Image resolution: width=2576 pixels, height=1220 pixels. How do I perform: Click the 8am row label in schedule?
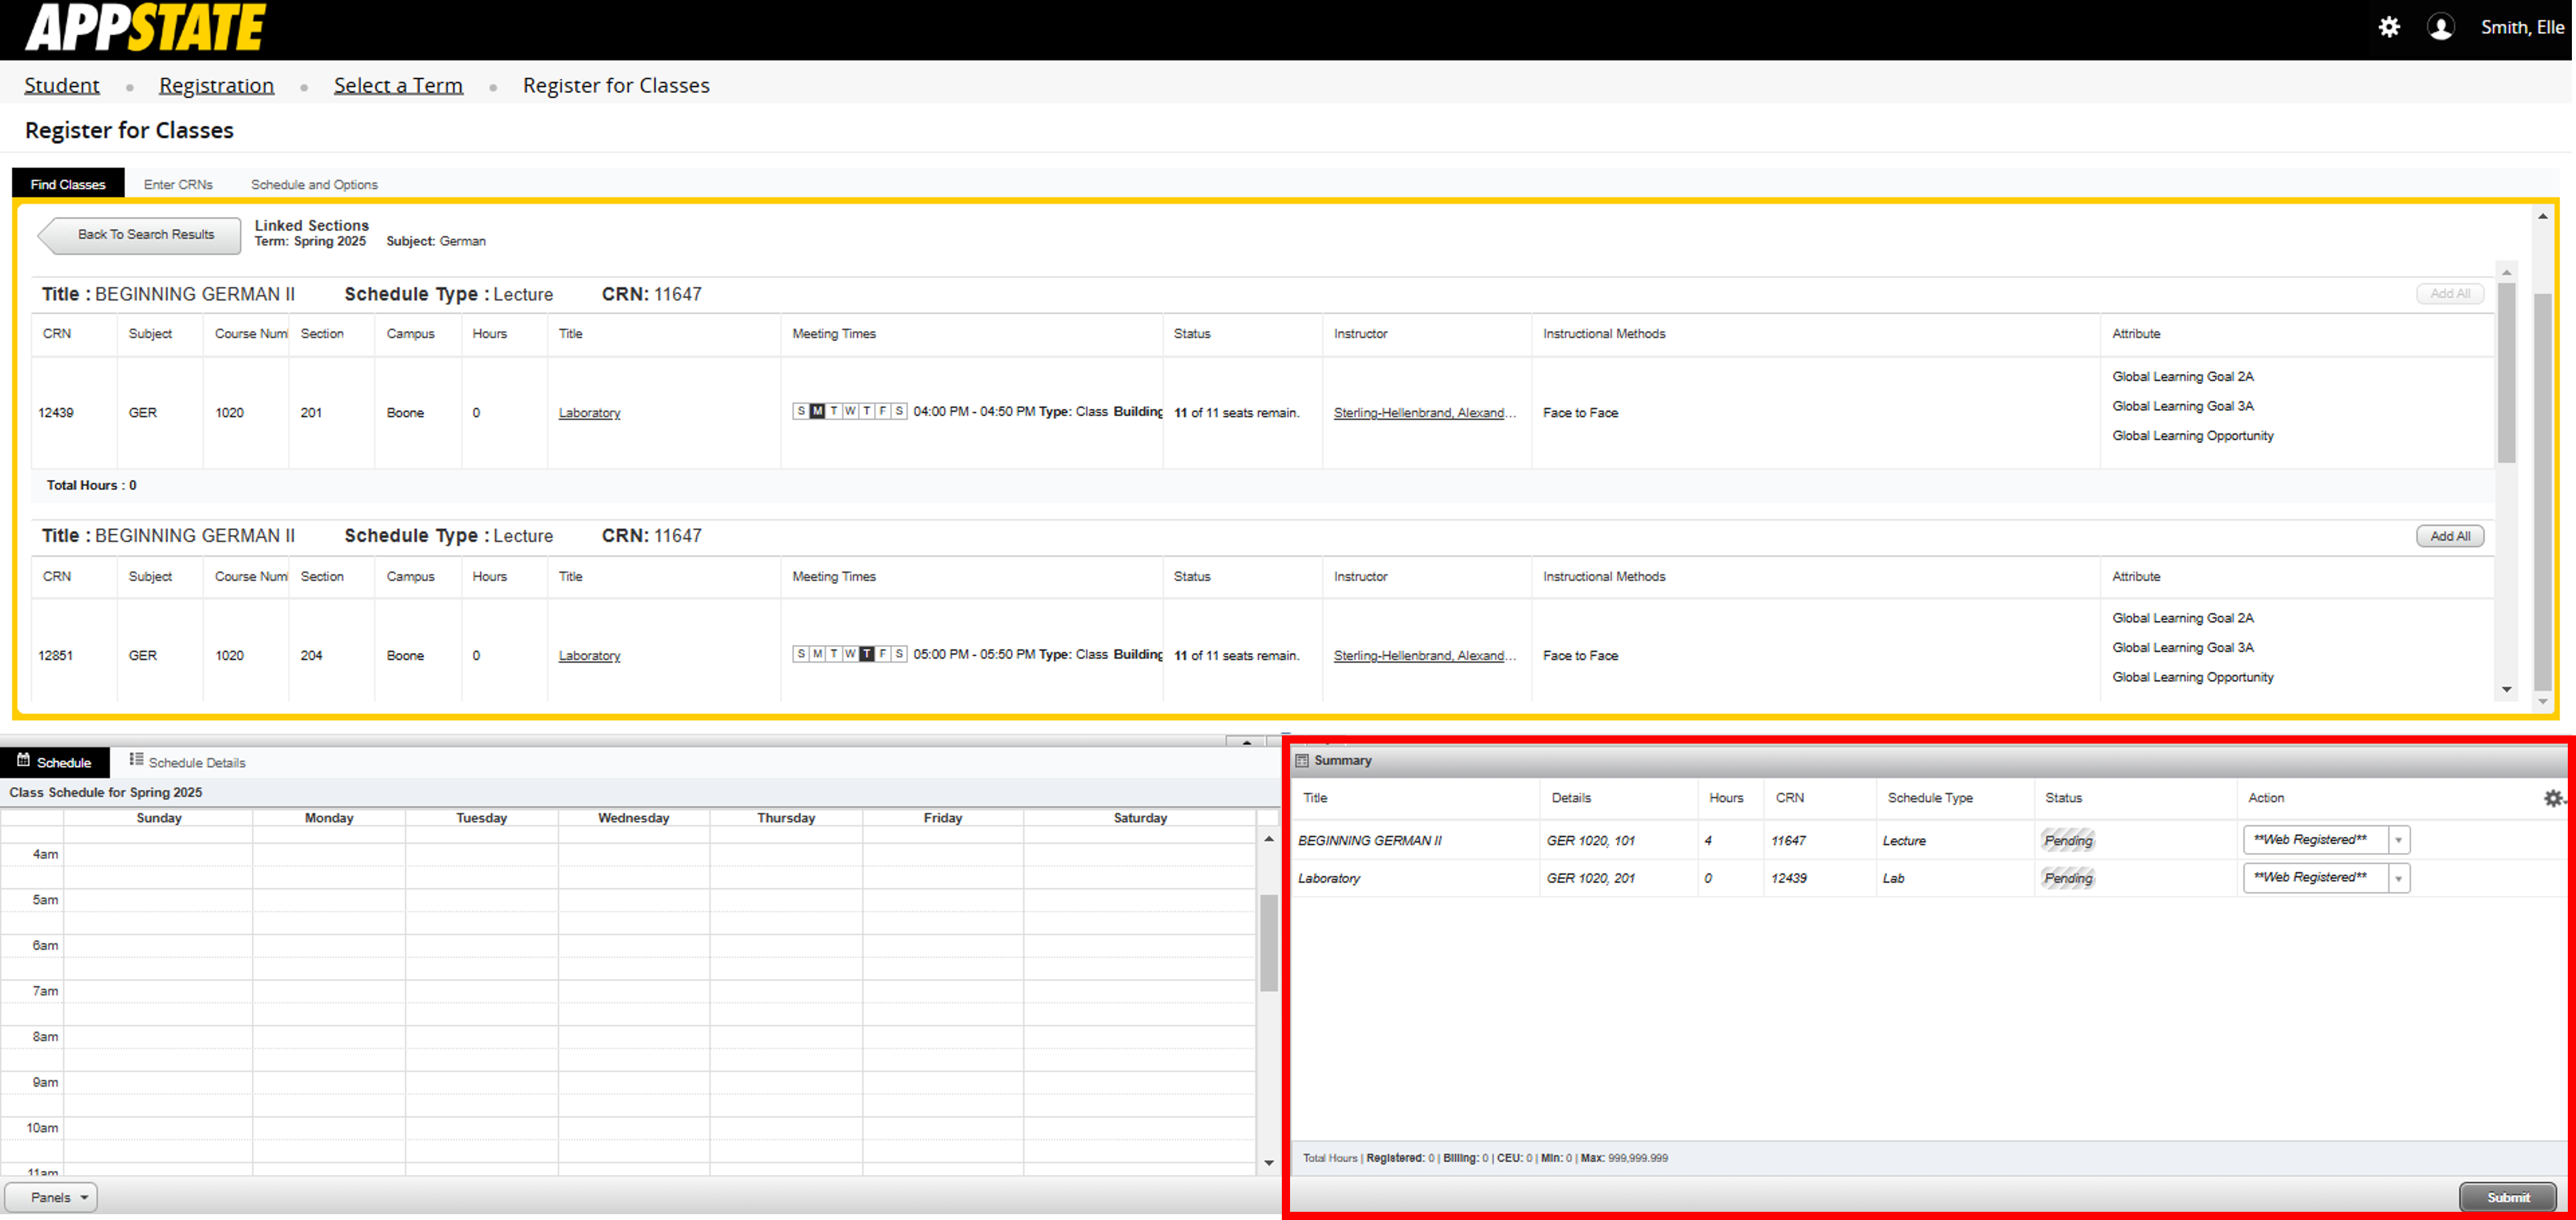45,1037
